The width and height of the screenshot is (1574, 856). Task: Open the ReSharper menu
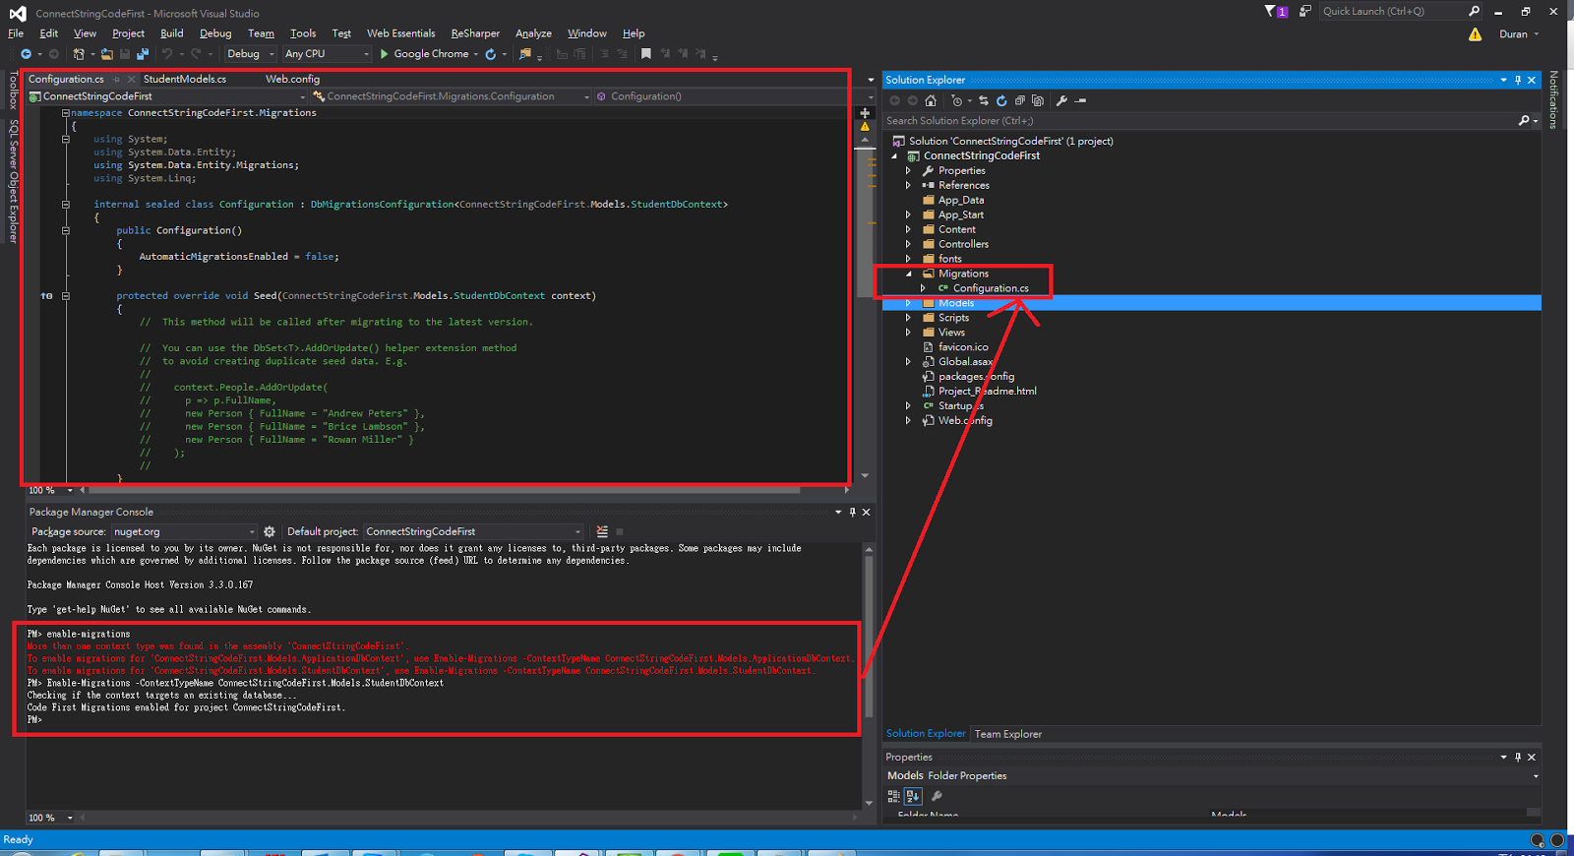pos(475,33)
